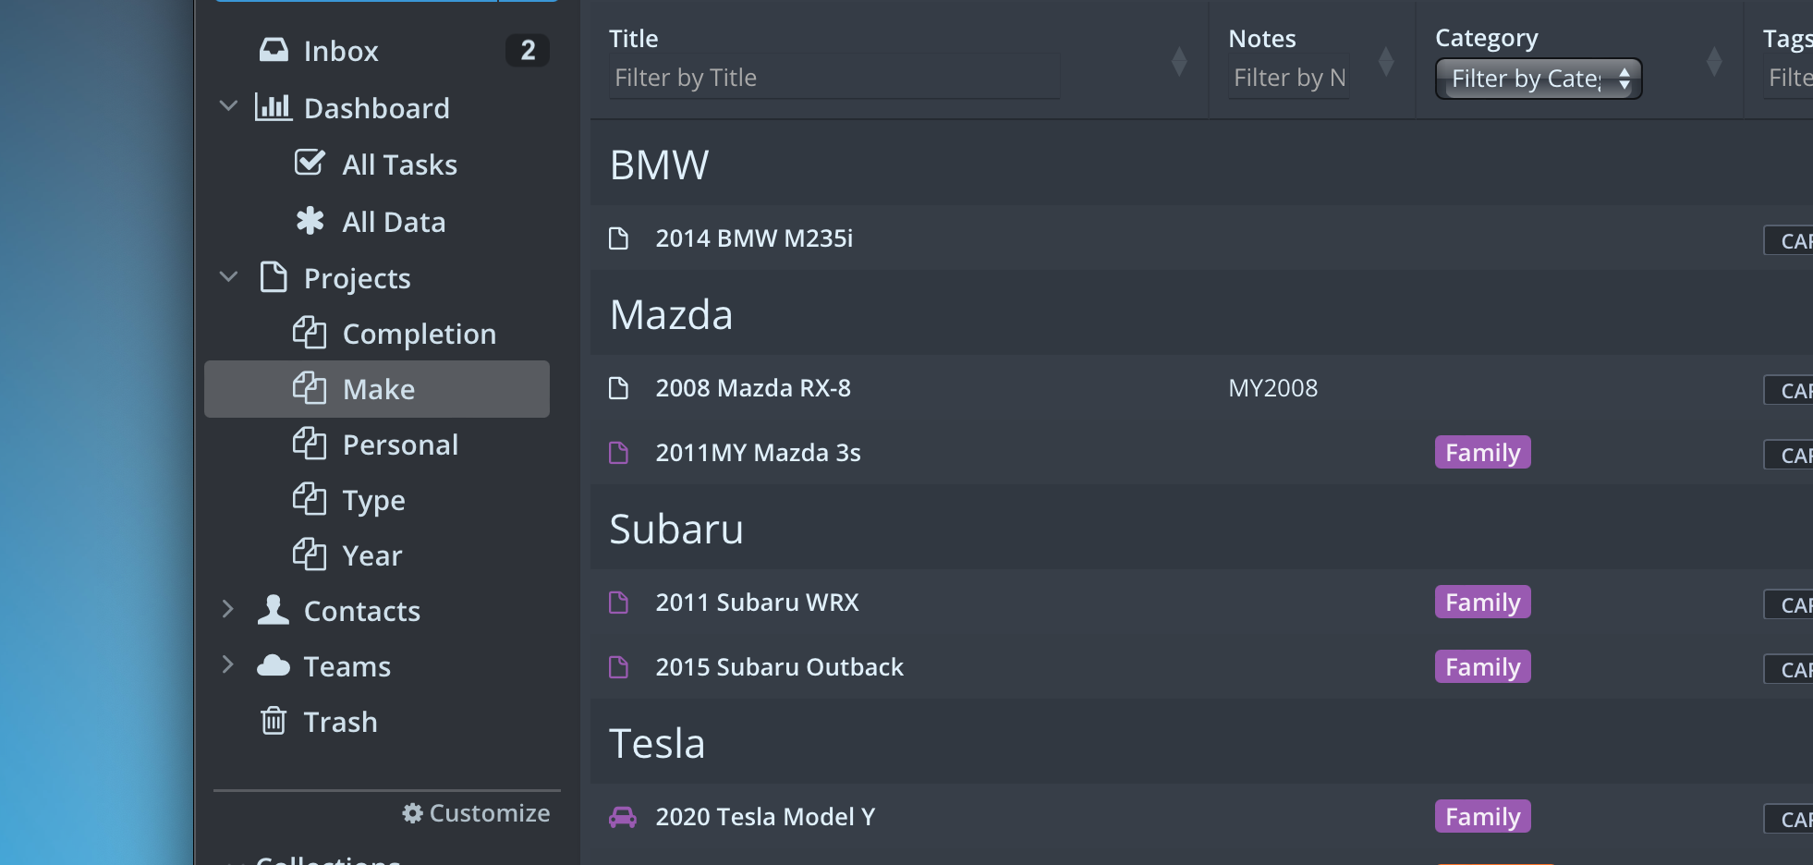
Task: Click the Personal project icon
Action: click(x=310, y=444)
